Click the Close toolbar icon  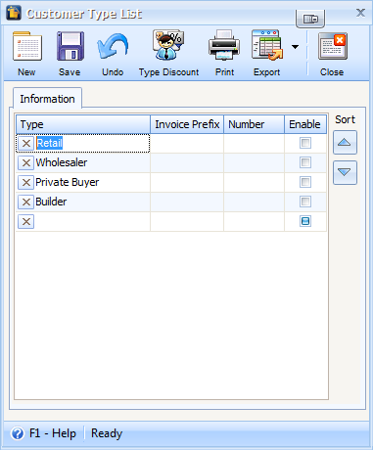point(333,46)
